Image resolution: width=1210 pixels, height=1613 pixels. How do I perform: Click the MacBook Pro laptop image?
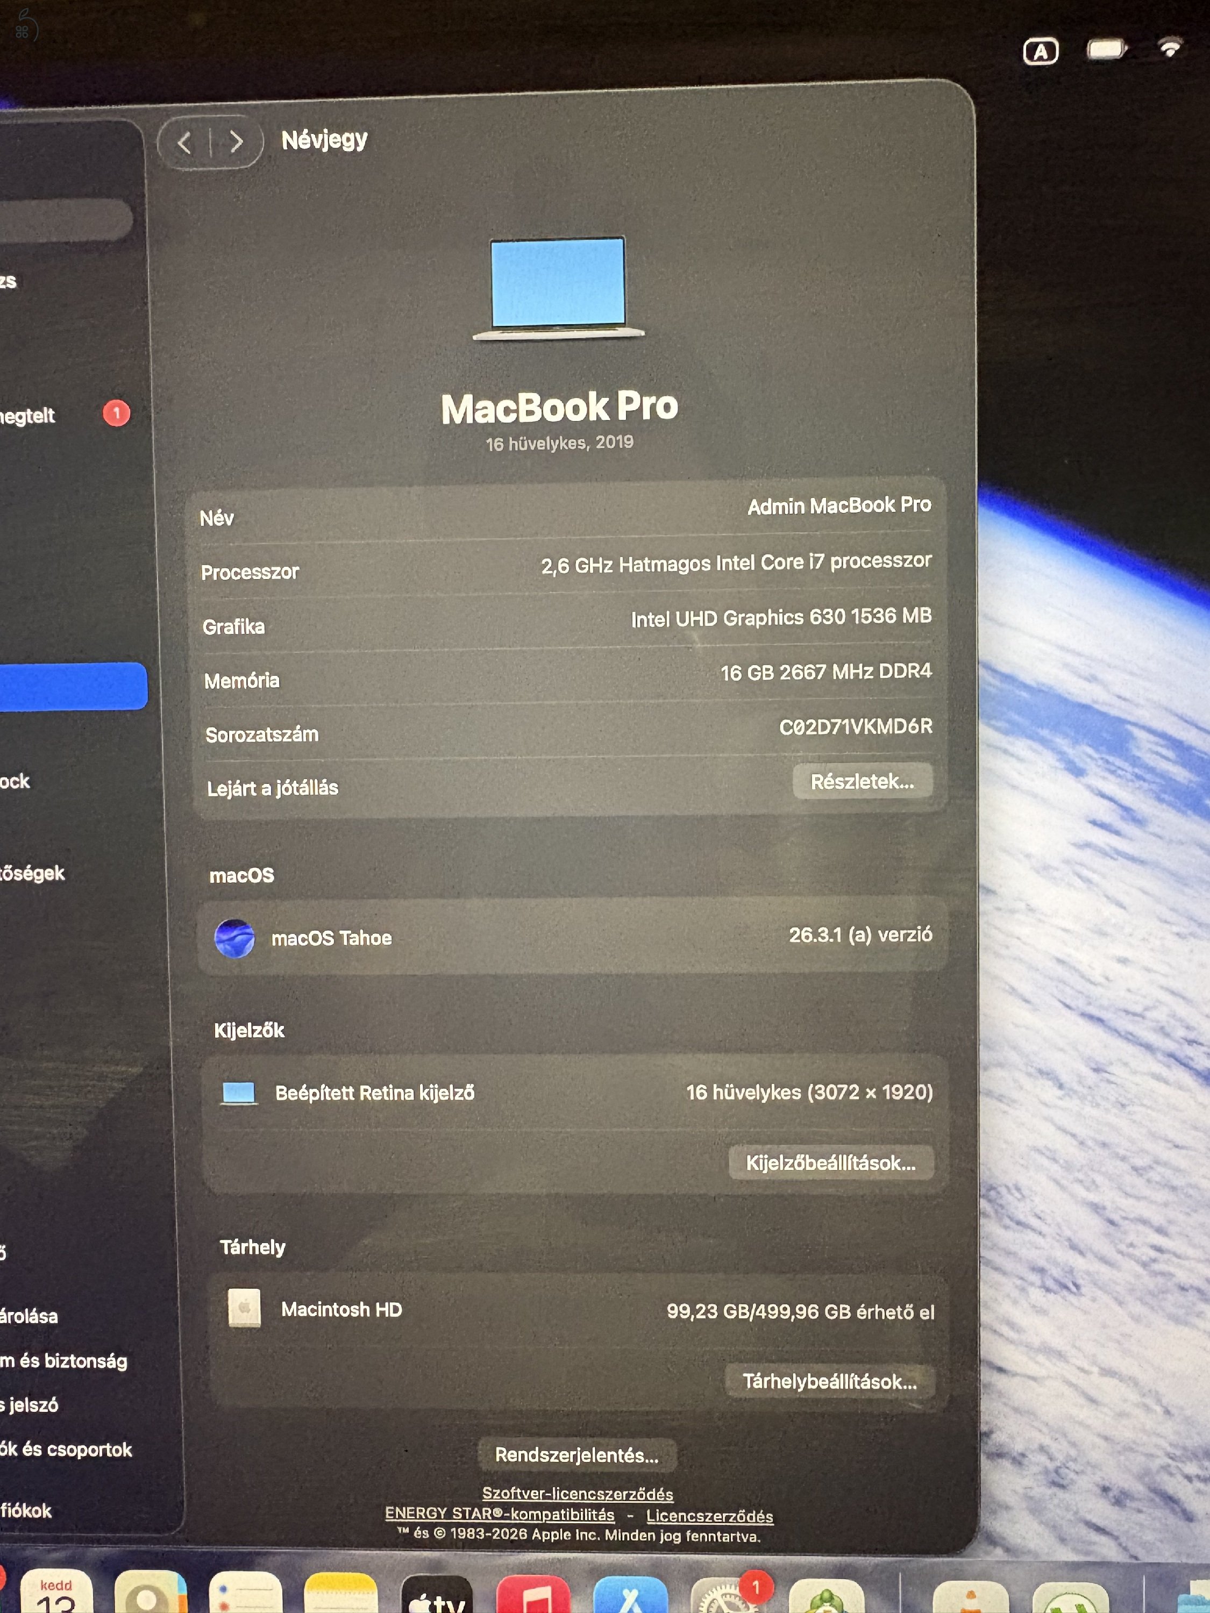(558, 289)
